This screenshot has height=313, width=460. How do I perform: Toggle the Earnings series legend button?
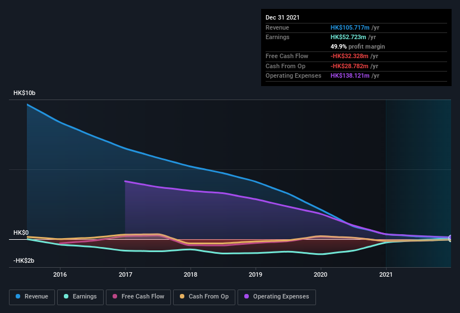(x=80, y=297)
